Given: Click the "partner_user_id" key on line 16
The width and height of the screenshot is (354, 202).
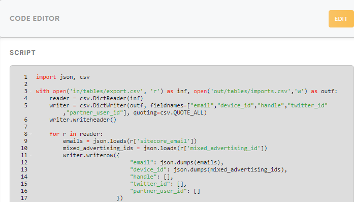Looking at the screenshot, I should [158, 191].
